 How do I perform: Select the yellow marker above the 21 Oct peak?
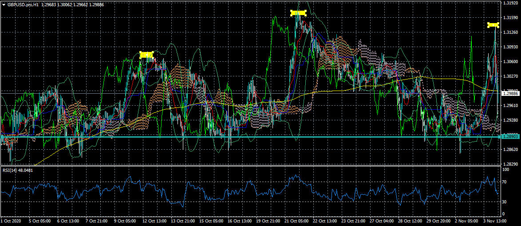[298, 13]
